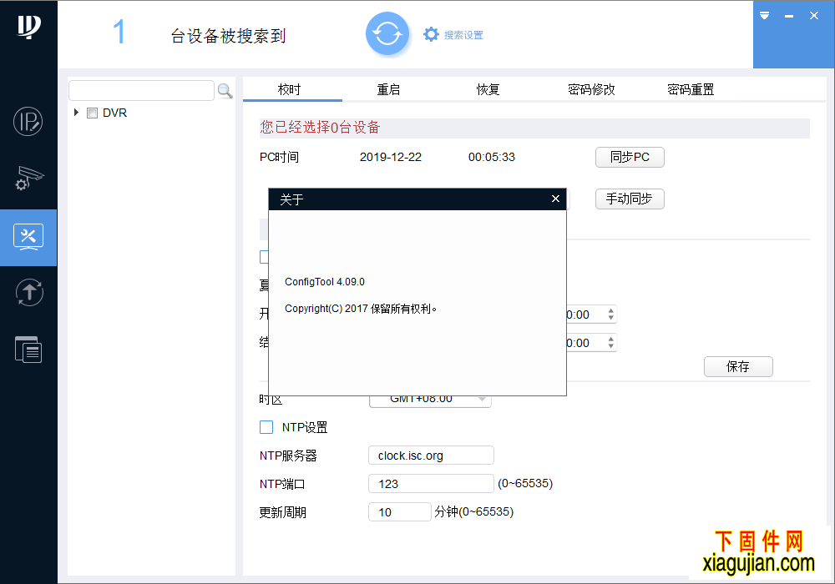This screenshot has height=584, width=835.
Task: Open the camera device config sidebar icon
Action: tap(28, 179)
